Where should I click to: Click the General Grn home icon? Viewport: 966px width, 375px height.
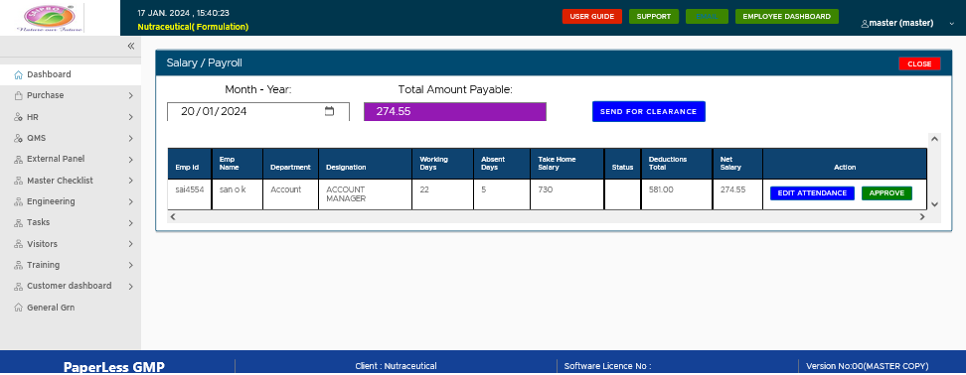click(19, 308)
